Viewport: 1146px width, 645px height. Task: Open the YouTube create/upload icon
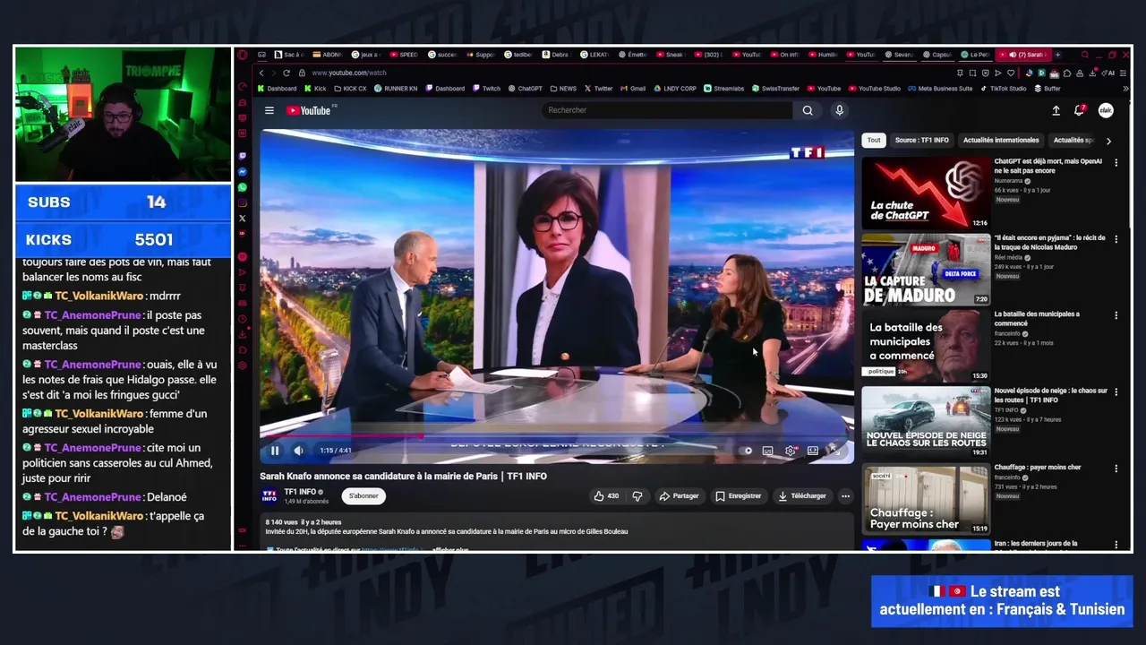point(1056,110)
